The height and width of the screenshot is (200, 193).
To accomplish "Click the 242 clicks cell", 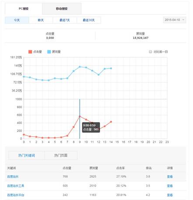I will (x=65, y=195).
